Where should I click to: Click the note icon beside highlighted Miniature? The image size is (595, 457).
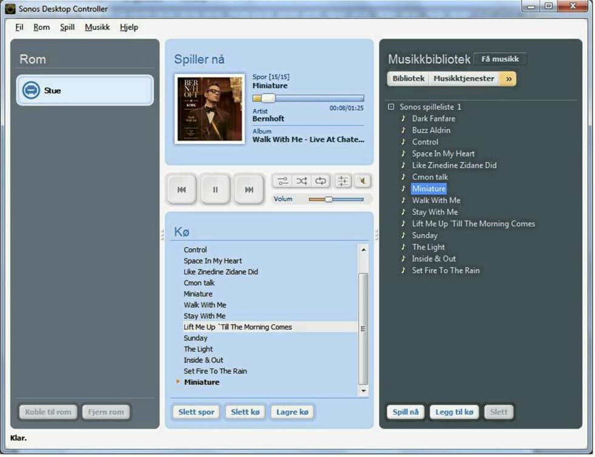pos(403,189)
